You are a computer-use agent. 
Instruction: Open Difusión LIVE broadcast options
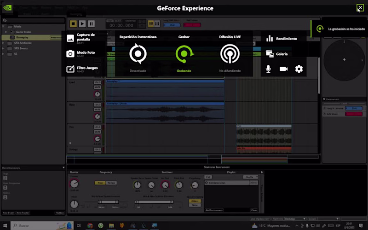[230, 54]
